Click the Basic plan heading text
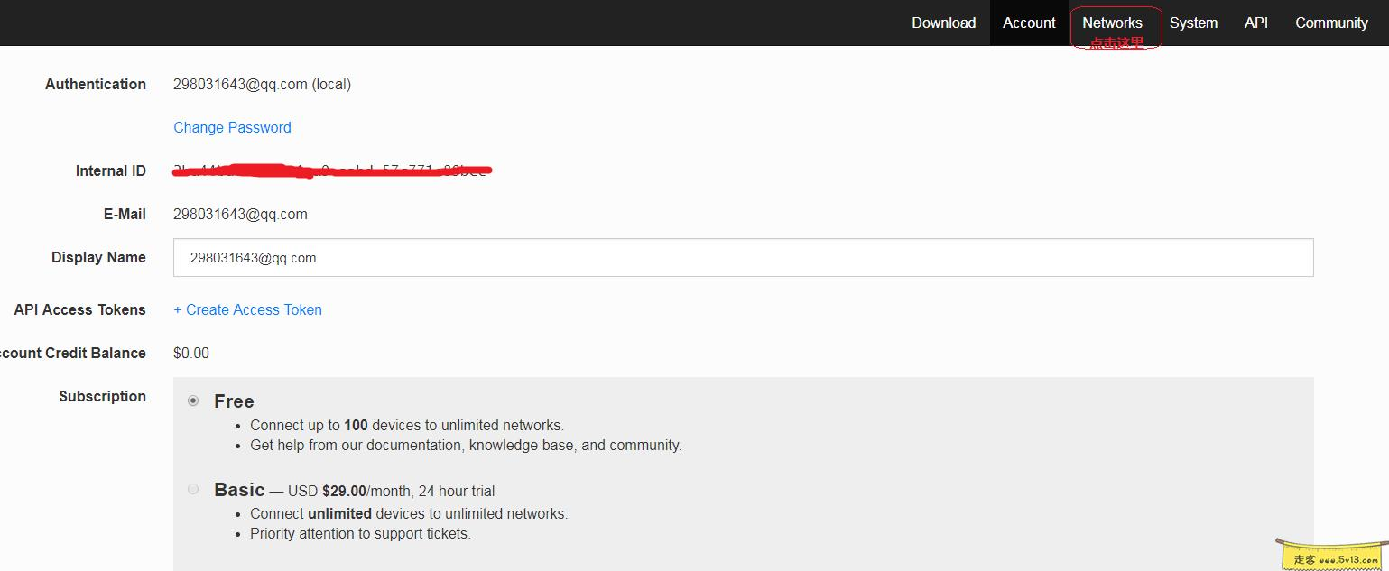The image size is (1389, 571). click(239, 490)
